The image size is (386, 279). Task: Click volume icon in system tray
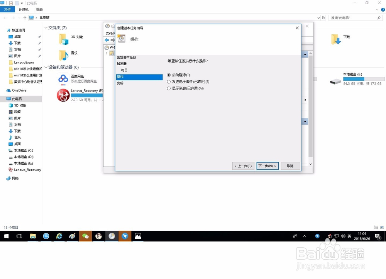pos(343,236)
